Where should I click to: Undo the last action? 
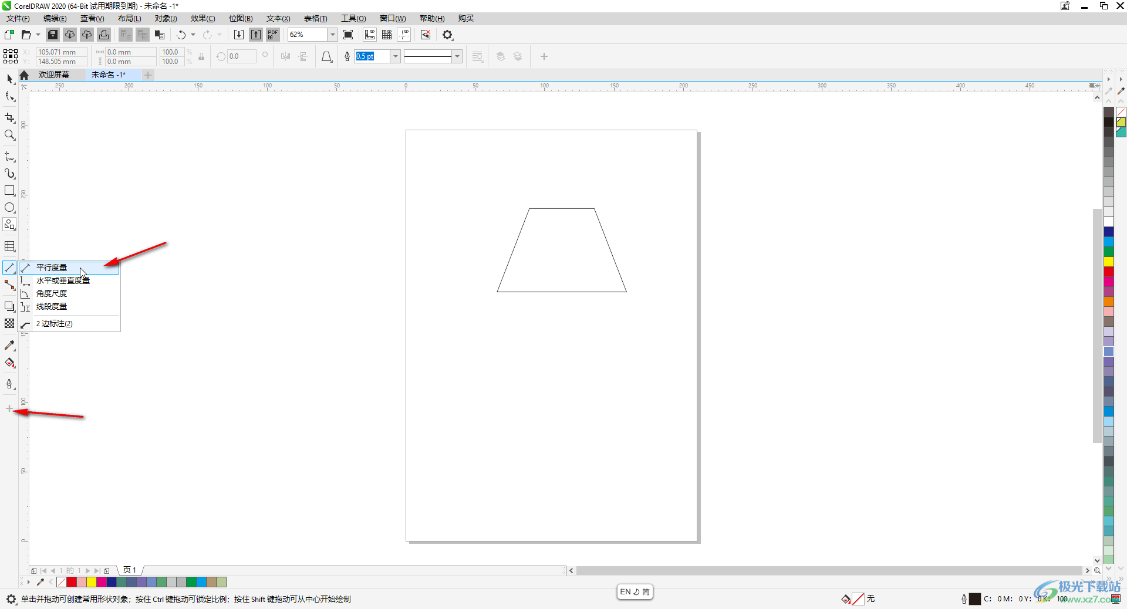click(181, 35)
